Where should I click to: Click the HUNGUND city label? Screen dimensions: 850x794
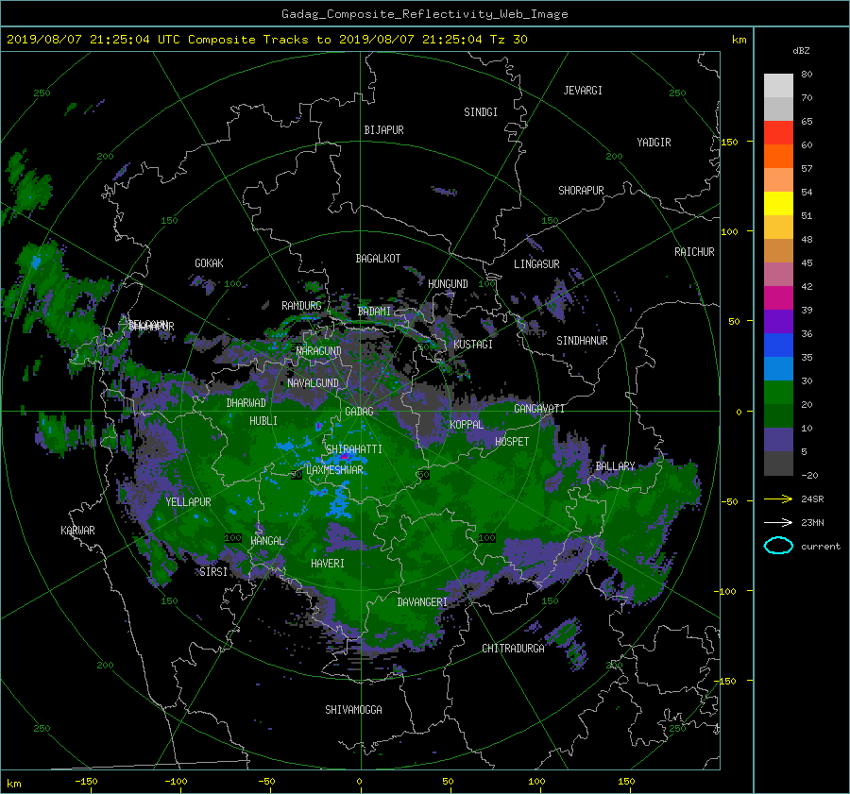pos(448,284)
